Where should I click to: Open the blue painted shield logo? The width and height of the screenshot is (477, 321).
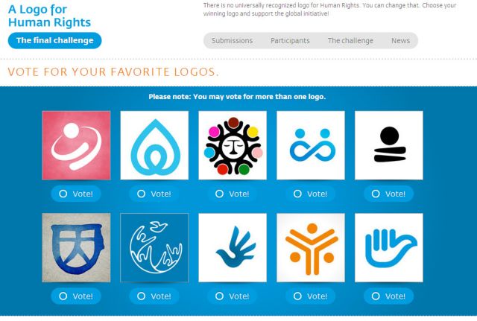[x=76, y=248]
